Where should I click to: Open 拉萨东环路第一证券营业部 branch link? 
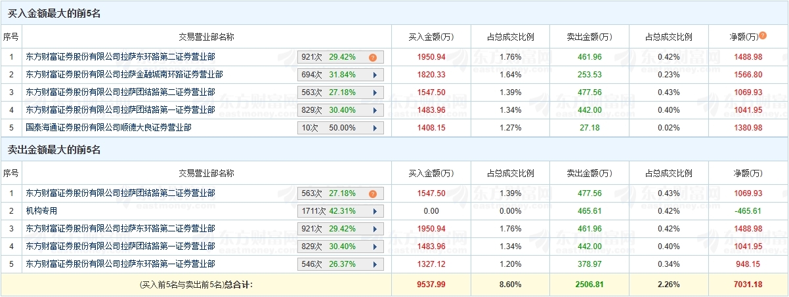120,264
